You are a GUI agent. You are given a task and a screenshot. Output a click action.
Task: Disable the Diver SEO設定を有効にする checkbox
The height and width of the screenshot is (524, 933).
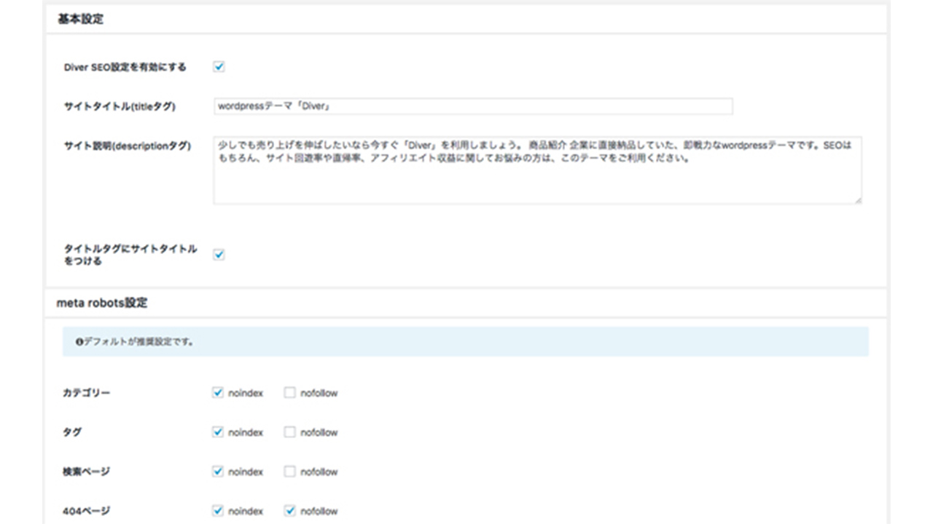[x=219, y=67]
